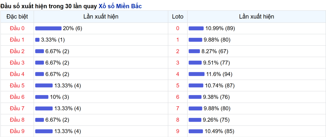Click the 10% (3) bar for Đầu 6
The image size is (326, 137).
pos(42,97)
